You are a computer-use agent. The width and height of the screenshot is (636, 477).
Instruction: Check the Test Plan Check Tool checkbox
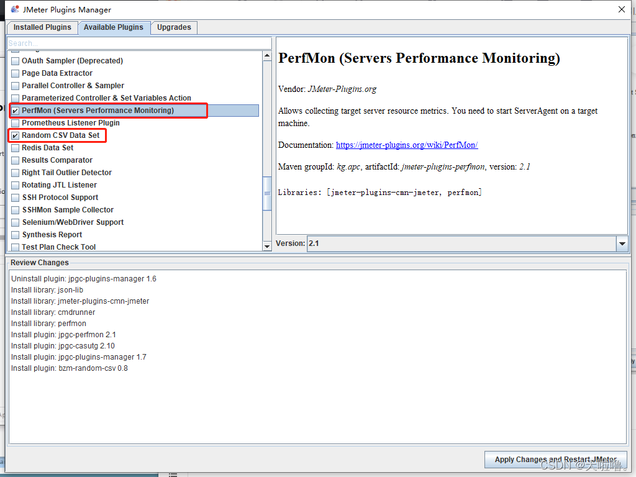pyautogui.click(x=16, y=247)
